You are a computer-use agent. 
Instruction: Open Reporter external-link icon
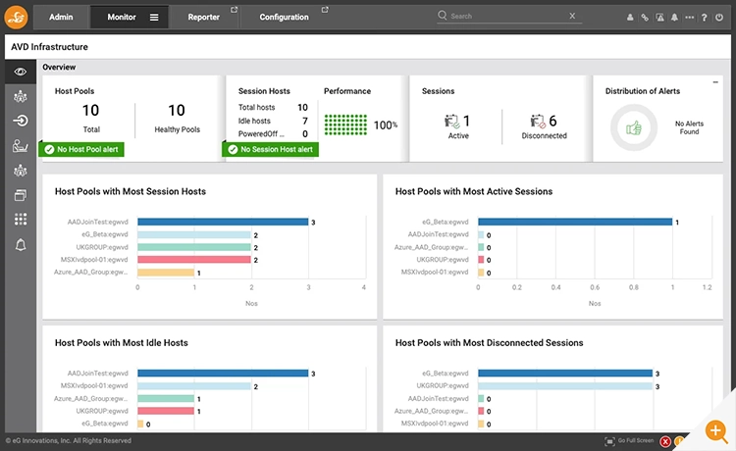point(234,10)
